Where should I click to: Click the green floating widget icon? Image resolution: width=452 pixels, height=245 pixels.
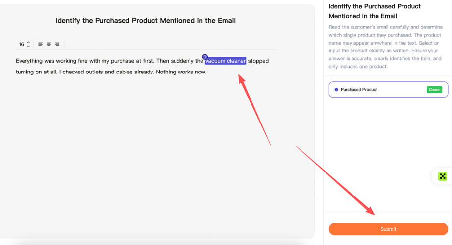tap(443, 176)
